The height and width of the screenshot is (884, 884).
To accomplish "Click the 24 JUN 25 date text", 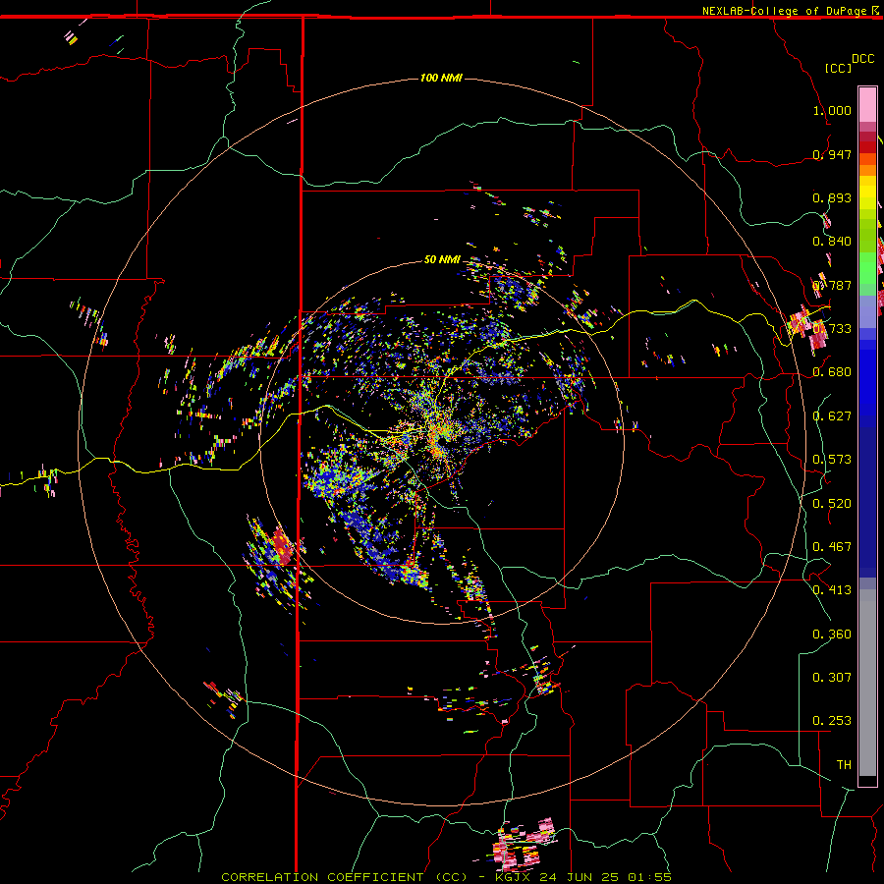I will (x=580, y=877).
